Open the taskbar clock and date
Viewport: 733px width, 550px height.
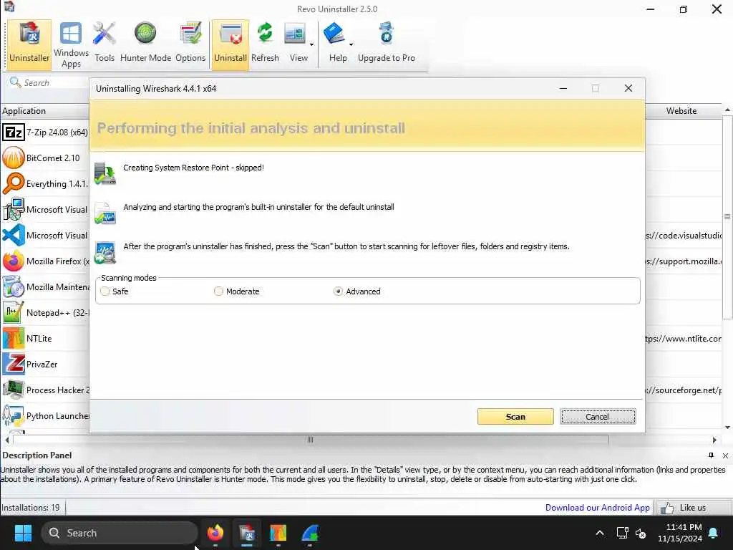pyautogui.click(x=680, y=533)
